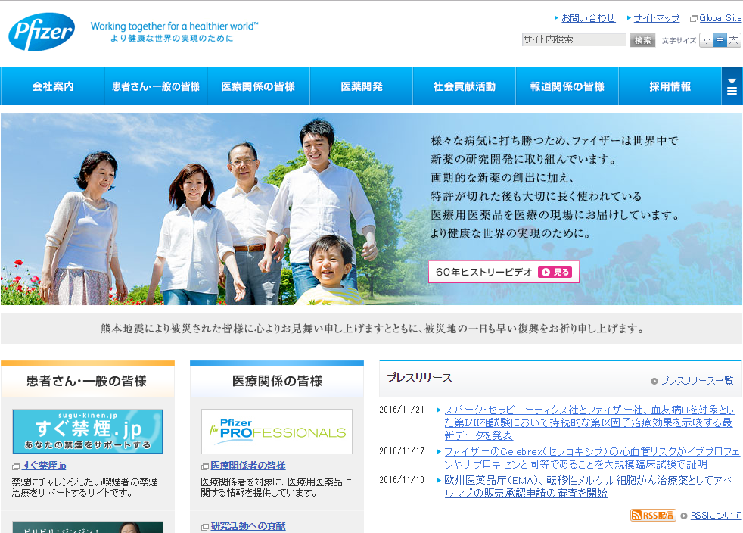This screenshot has height=533, width=743.
Task: Click the 医療関係の皆様 section heading
Action: 277,381
